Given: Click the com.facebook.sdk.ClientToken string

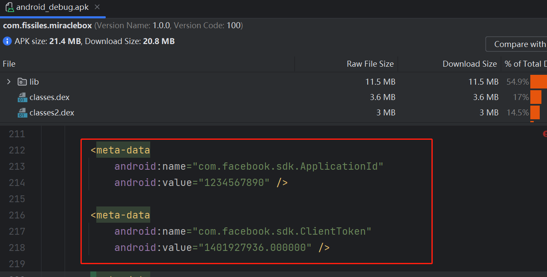Looking at the screenshot, I should point(282,231).
